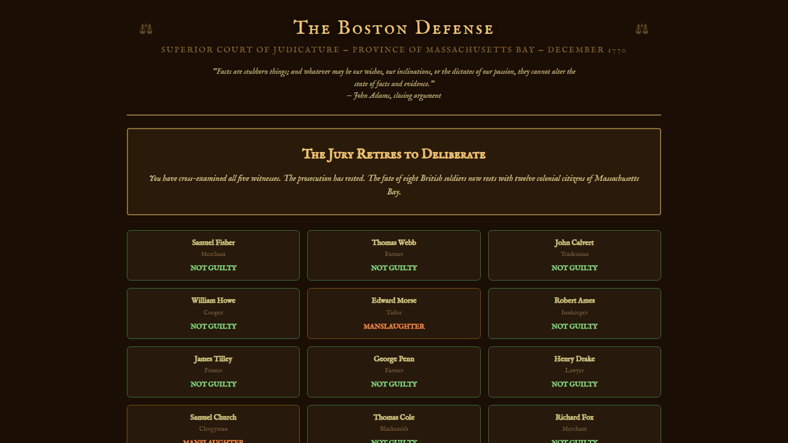Open William Howe juror card
This screenshot has height=443, width=788.
[x=213, y=313]
